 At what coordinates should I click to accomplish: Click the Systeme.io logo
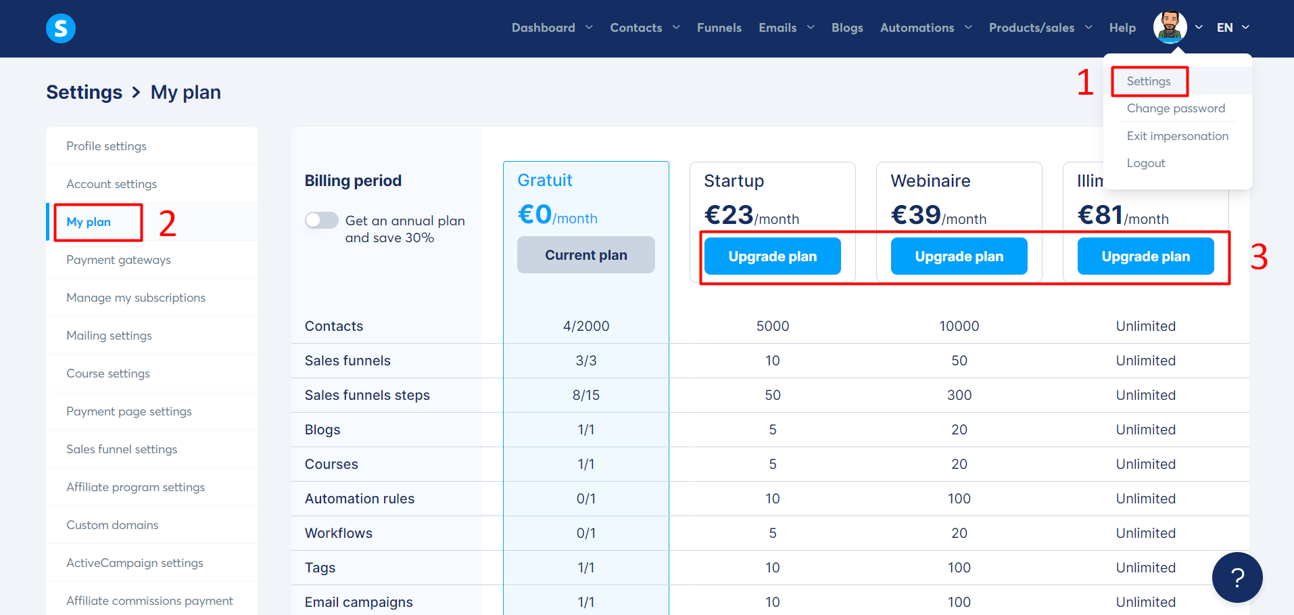(60, 28)
